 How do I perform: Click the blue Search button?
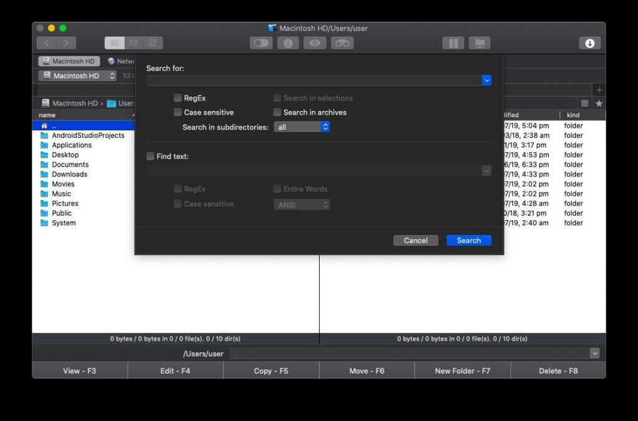point(469,241)
